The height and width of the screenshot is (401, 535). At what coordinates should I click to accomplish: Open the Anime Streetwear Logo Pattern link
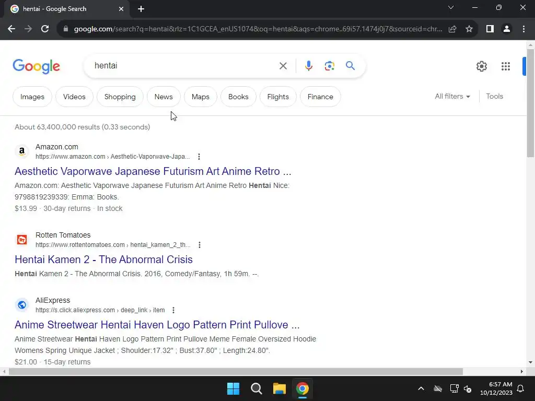click(x=157, y=325)
